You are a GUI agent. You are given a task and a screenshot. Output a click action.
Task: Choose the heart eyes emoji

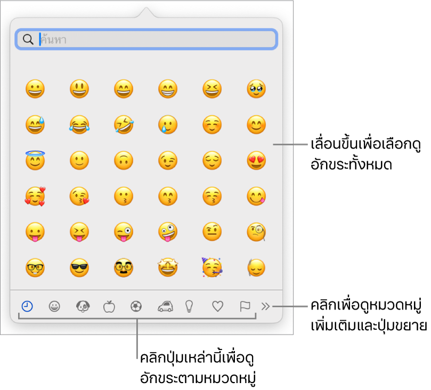[x=256, y=160]
